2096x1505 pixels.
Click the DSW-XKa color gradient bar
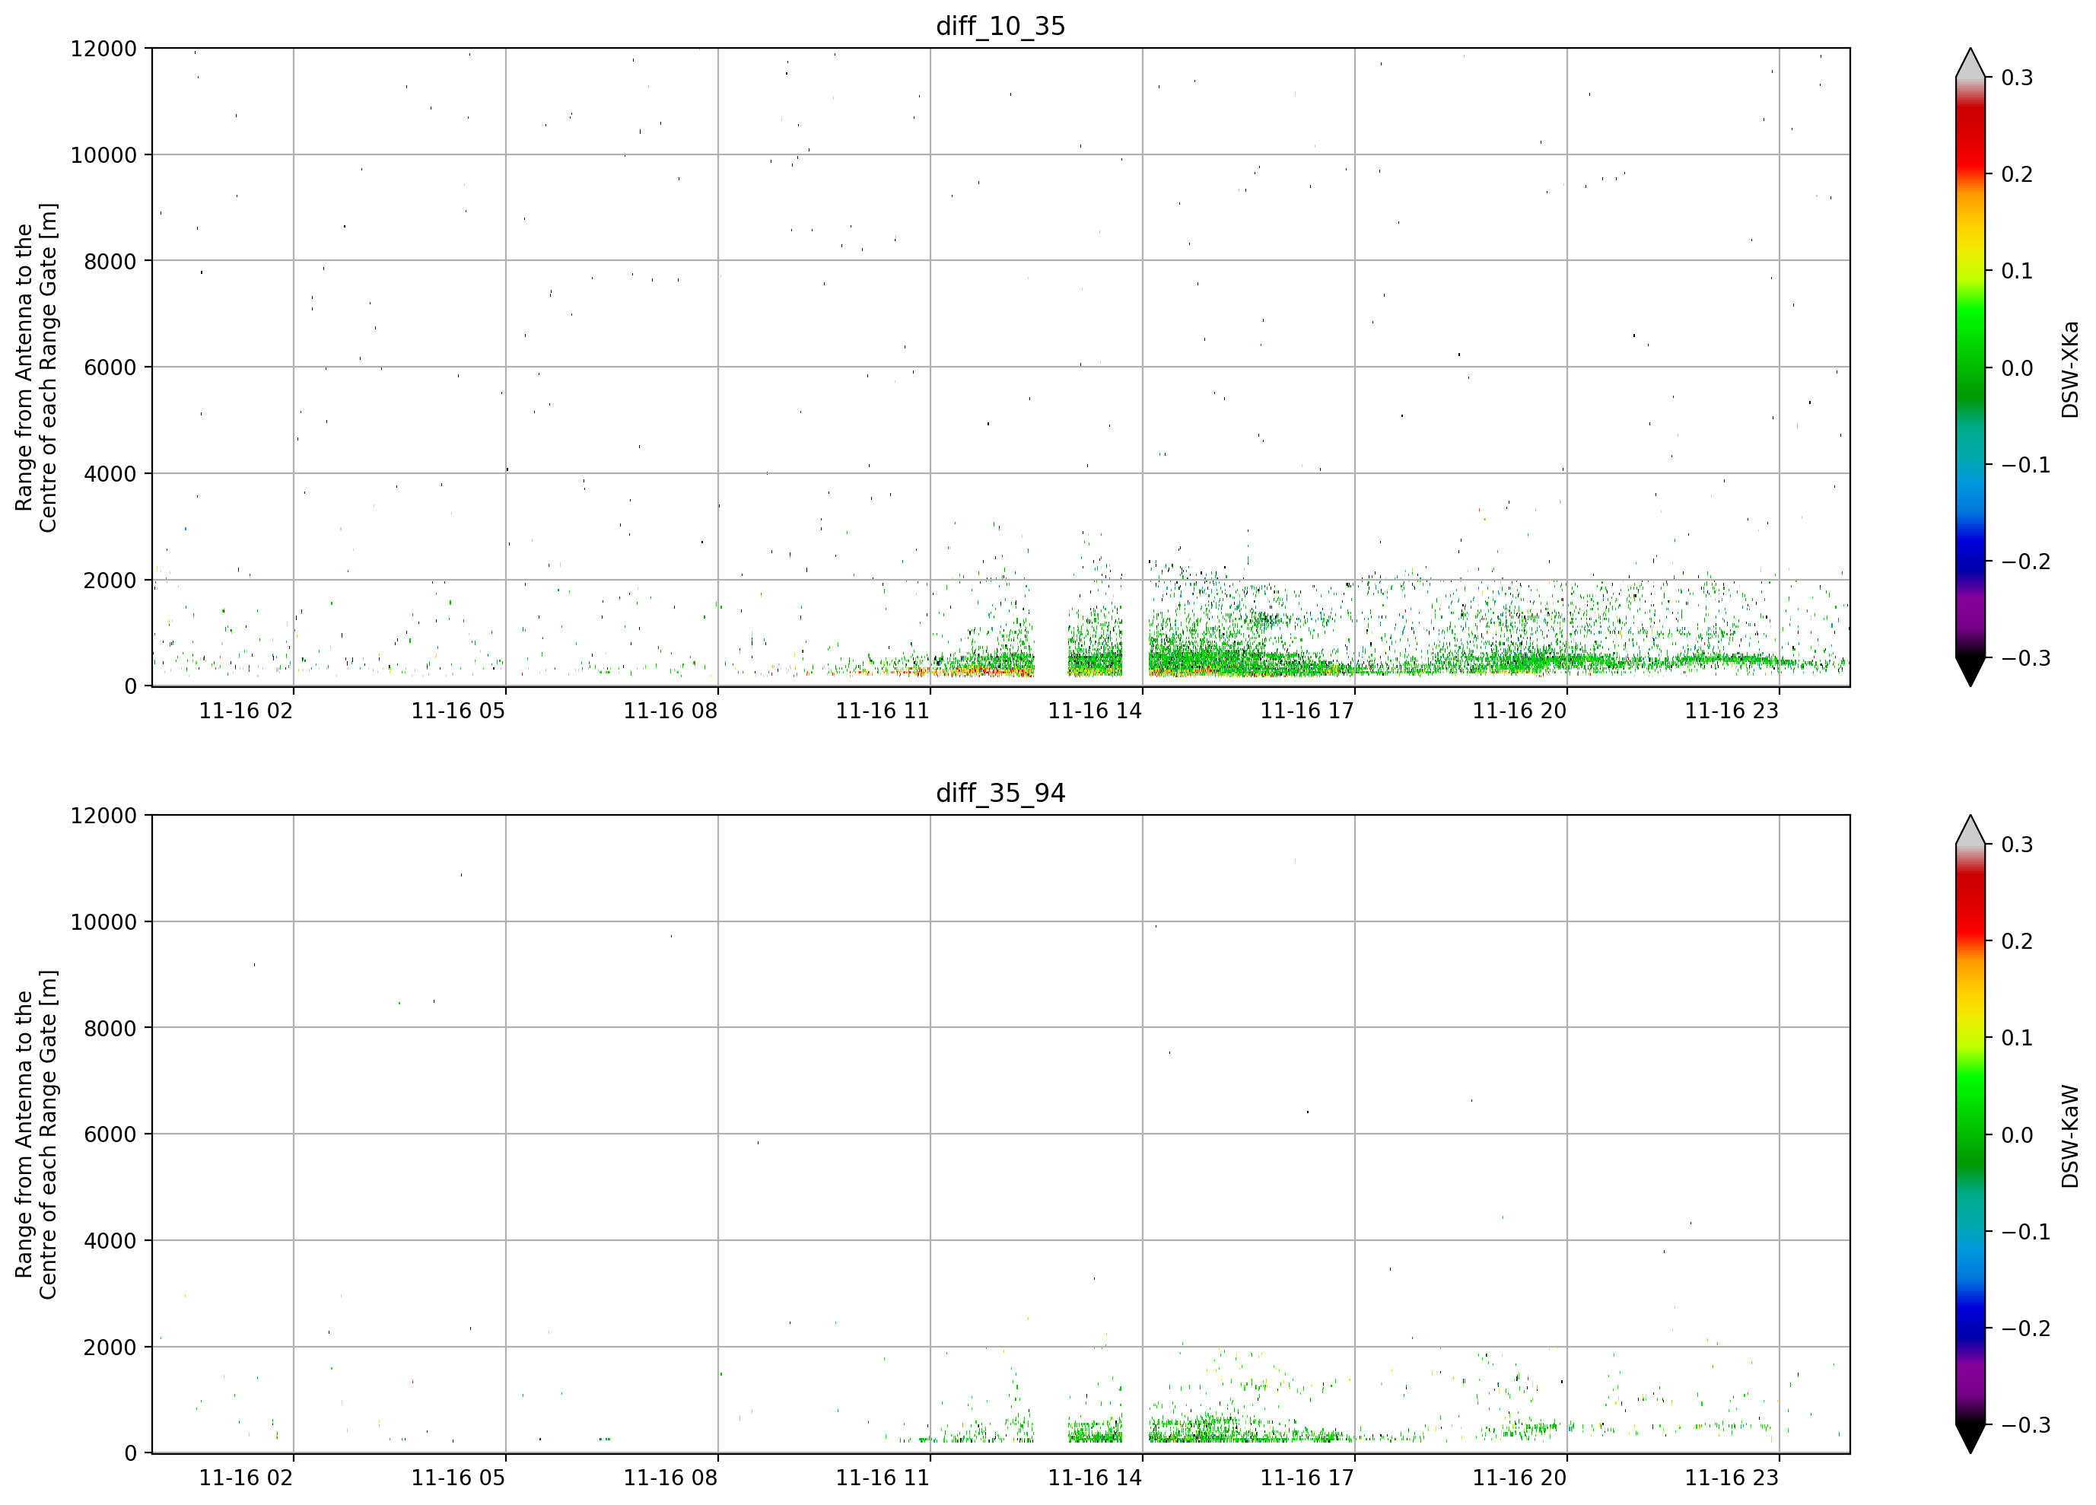coord(1970,367)
